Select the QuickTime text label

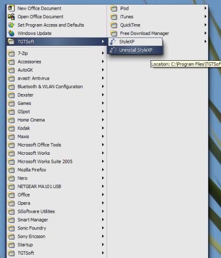130,25
